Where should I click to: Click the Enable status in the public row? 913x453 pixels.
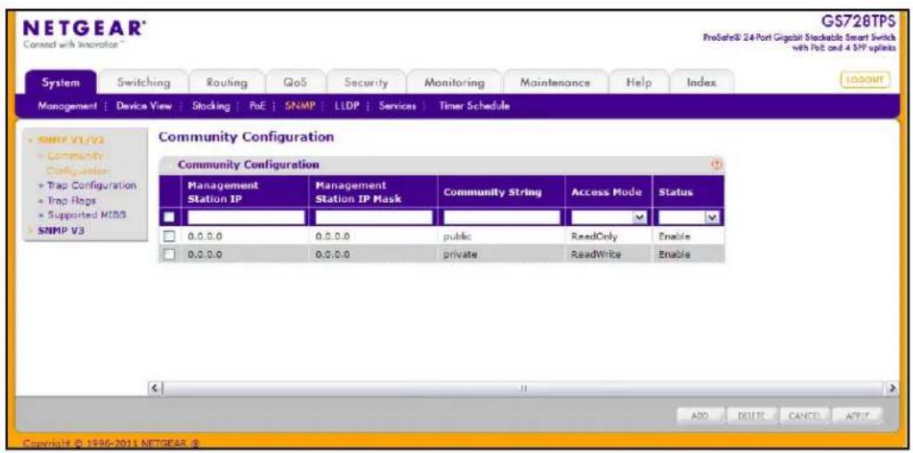[675, 237]
